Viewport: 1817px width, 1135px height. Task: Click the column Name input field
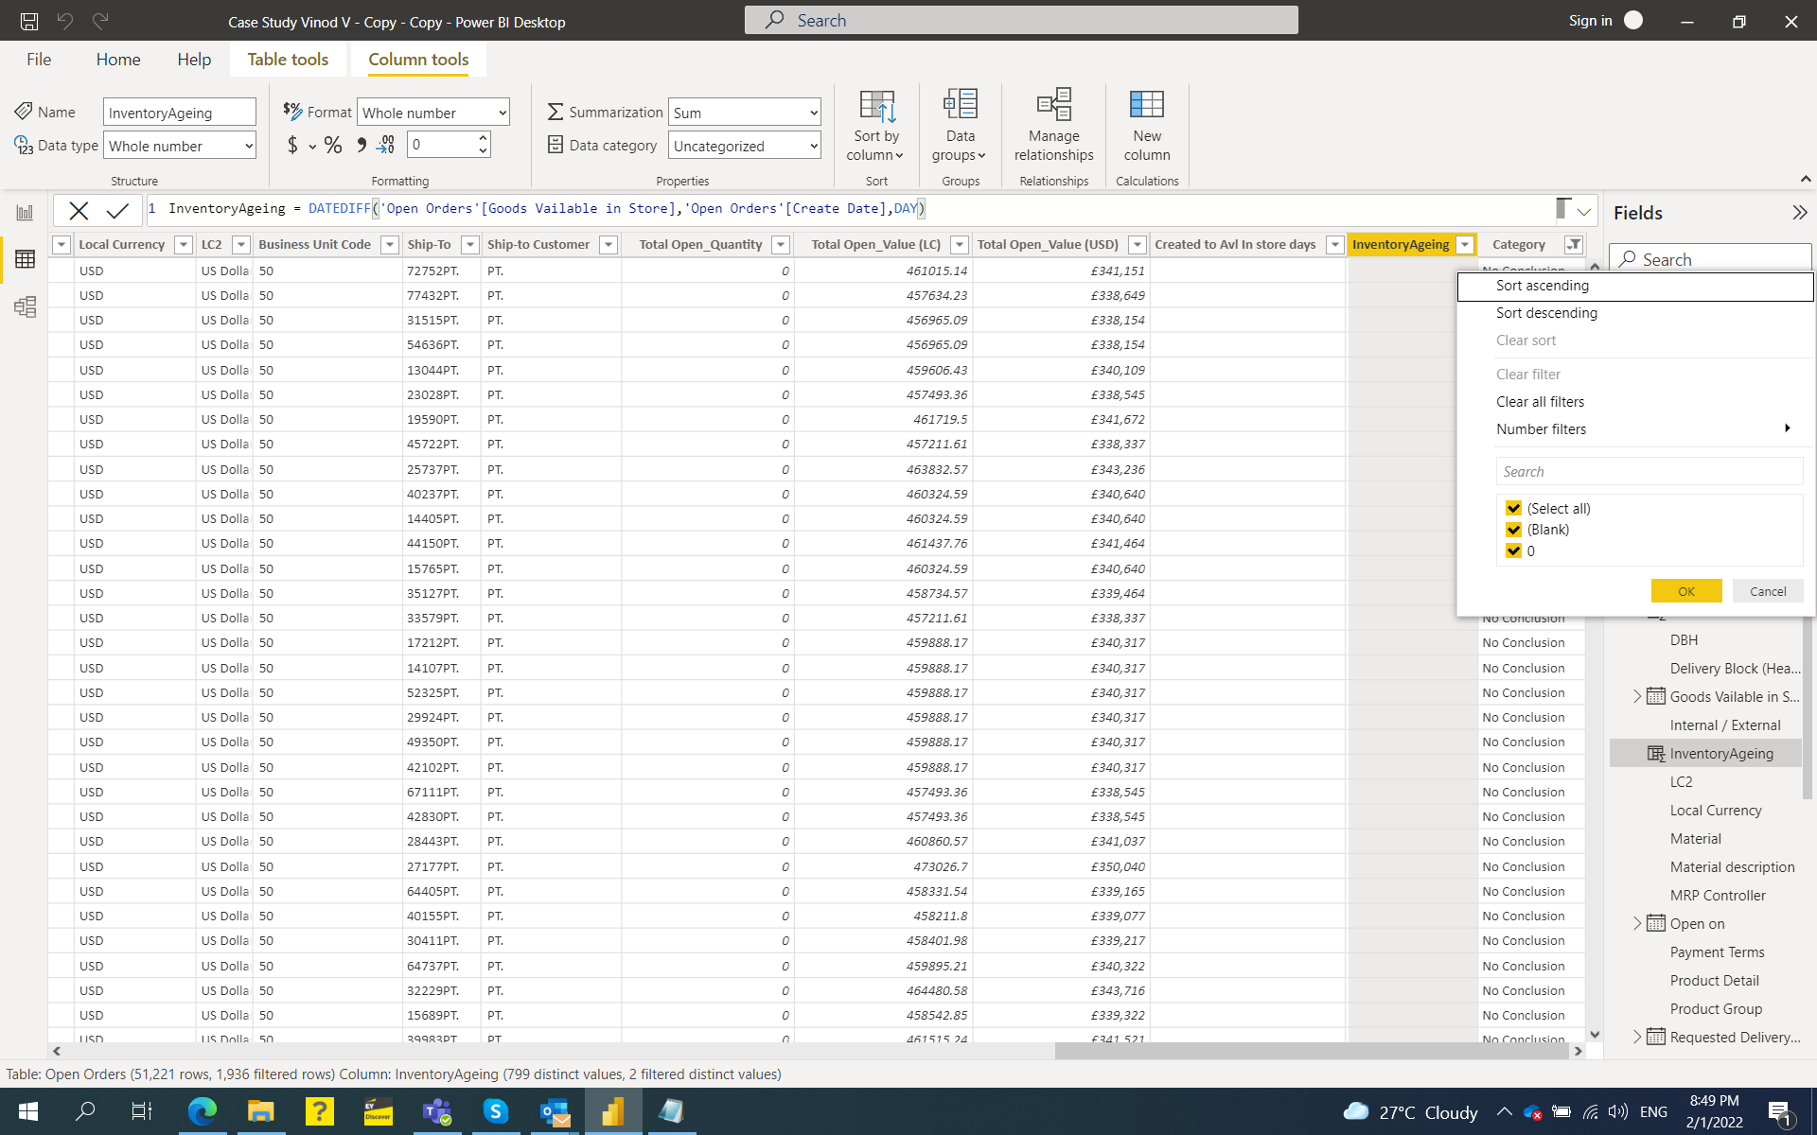click(x=180, y=113)
